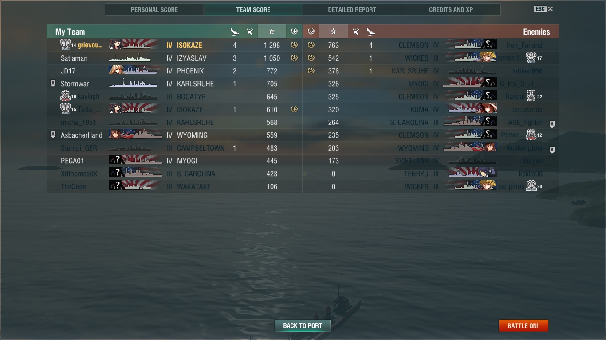Sort My Team by achievements medal column

point(294,31)
